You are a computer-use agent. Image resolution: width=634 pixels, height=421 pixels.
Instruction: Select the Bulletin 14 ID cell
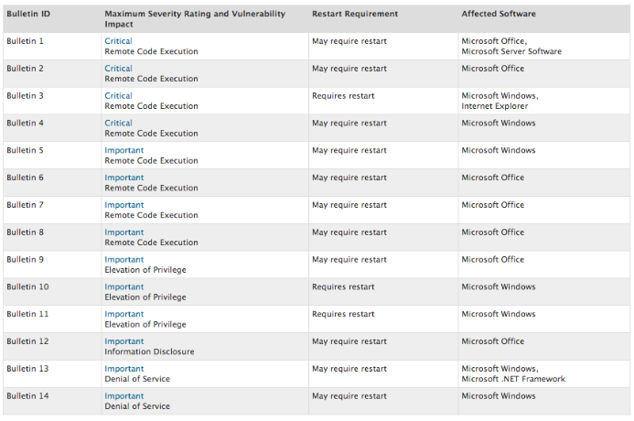point(52,401)
